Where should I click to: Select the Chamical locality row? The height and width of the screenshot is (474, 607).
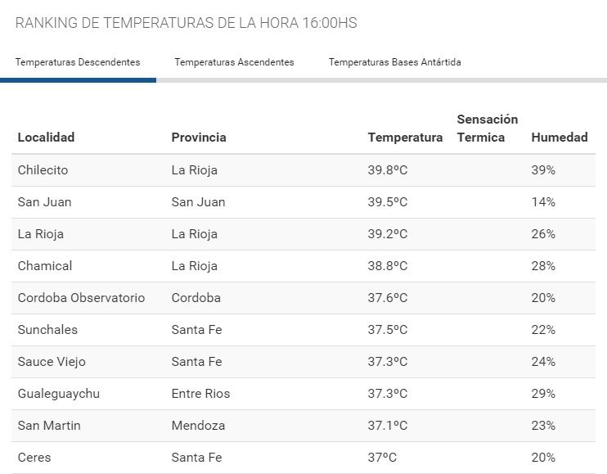point(45,266)
